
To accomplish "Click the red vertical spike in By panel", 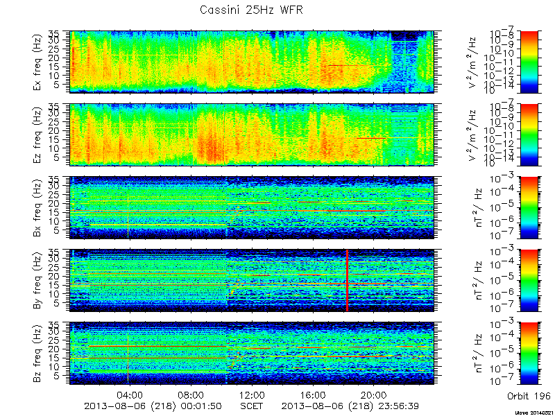I will click(348, 281).
